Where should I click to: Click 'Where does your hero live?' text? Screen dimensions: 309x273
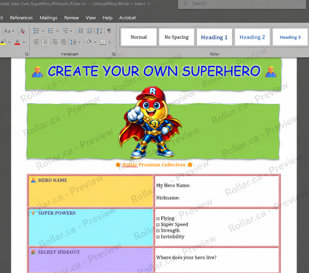[186, 258]
